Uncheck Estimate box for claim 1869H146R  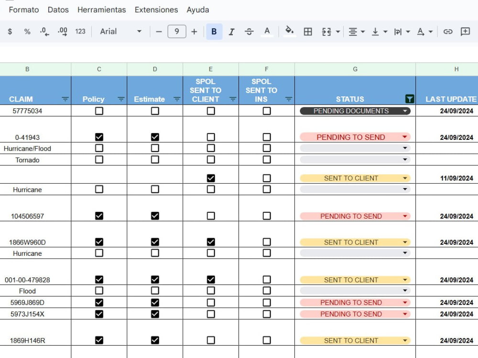point(155,340)
